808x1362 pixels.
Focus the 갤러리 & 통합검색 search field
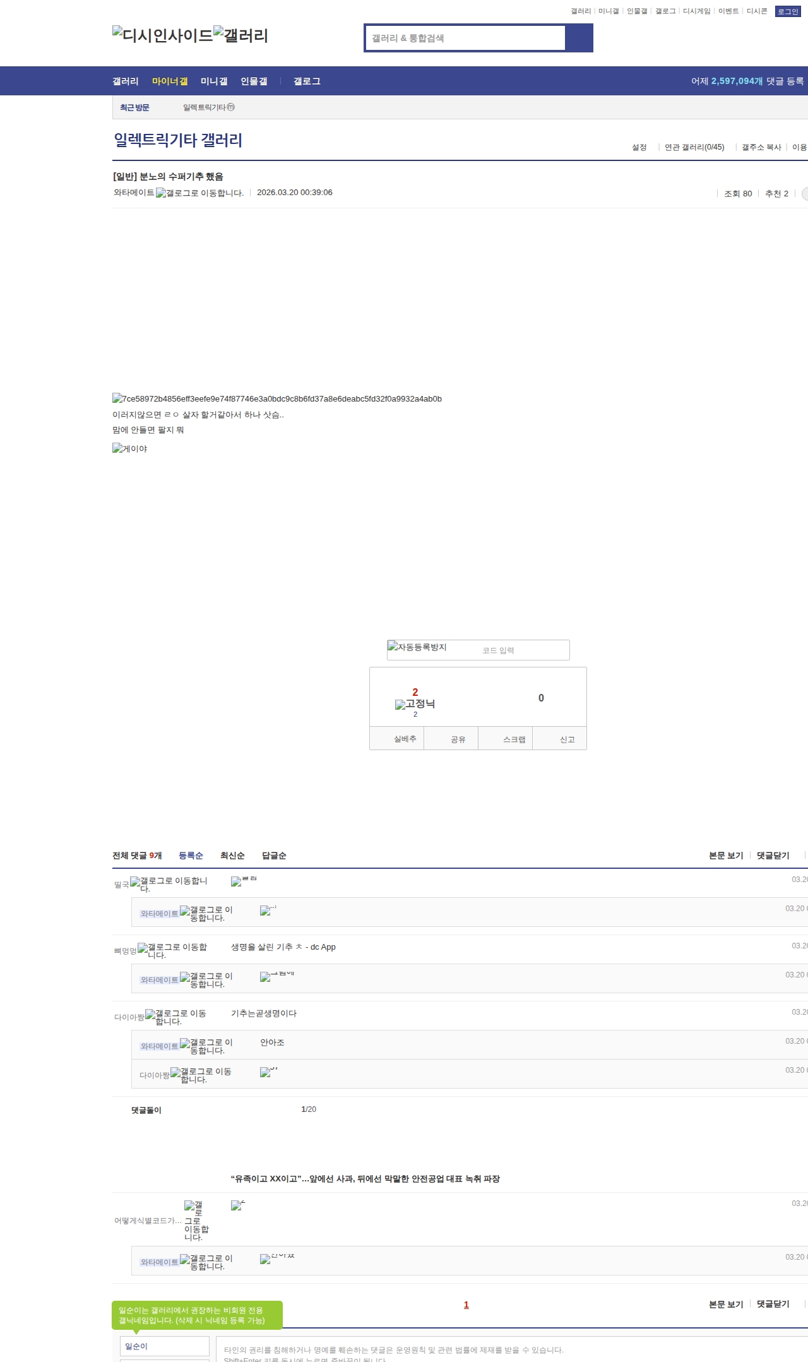tap(466, 38)
